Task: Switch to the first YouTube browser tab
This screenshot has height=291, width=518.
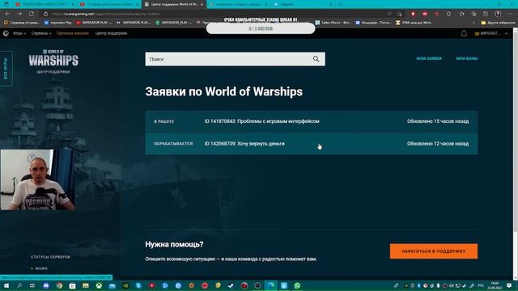Action: [x=45, y=4]
